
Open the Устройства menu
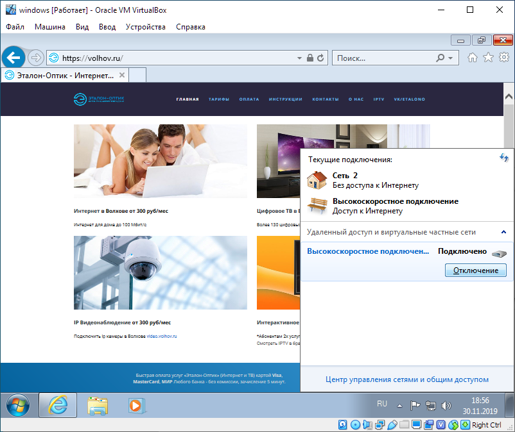tap(146, 27)
